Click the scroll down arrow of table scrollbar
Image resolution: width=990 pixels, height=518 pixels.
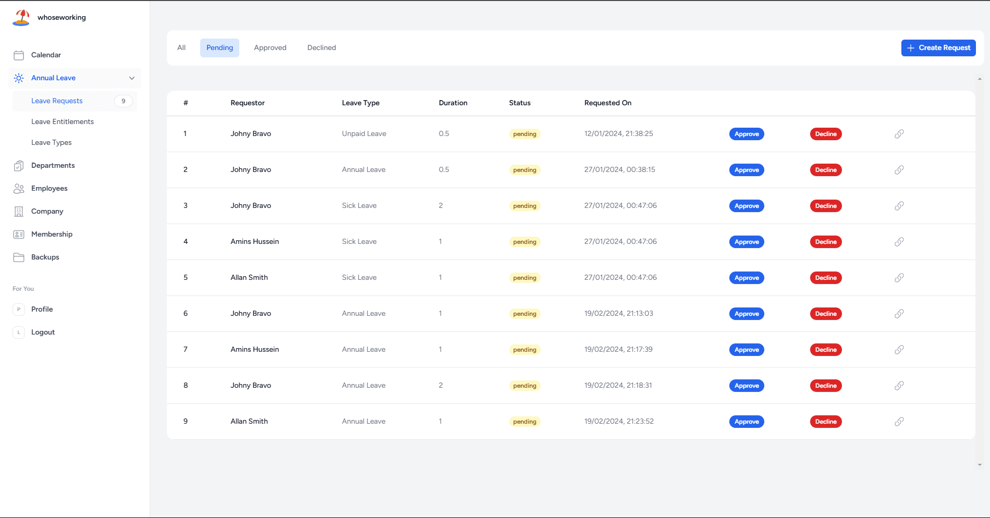tap(980, 465)
